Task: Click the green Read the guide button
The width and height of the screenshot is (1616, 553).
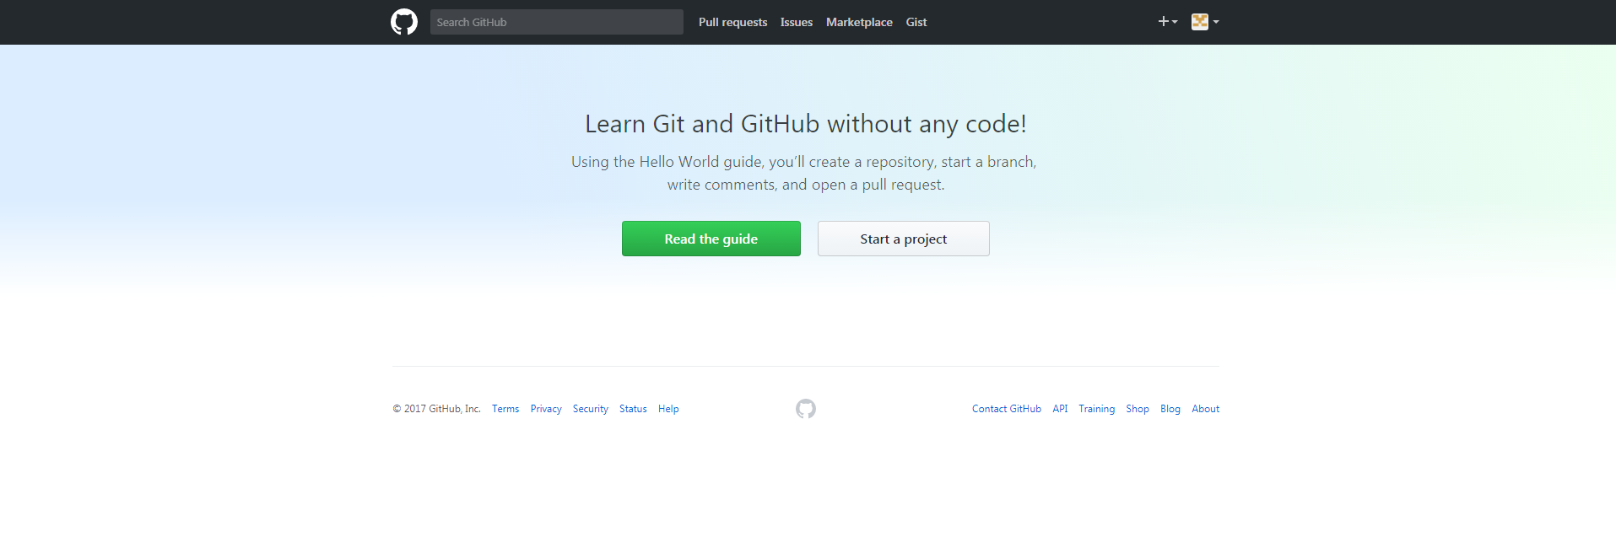Action: pyautogui.click(x=711, y=239)
